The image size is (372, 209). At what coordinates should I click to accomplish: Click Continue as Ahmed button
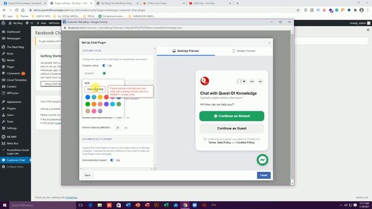231,116
